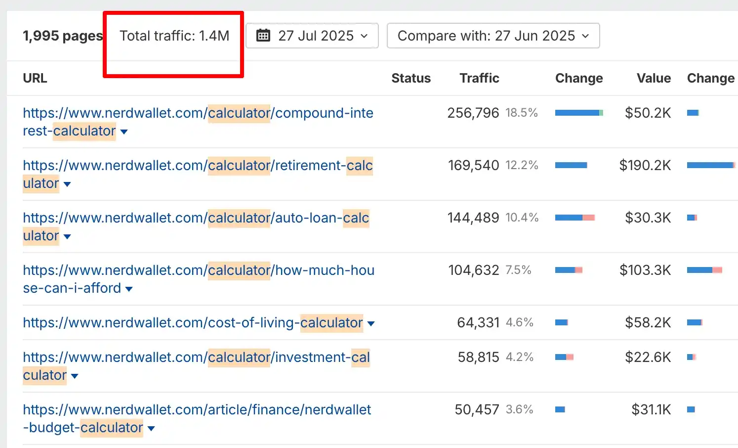Click the 12.2% traffic share
Image resolution: width=738 pixels, height=448 pixels.
[x=522, y=165]
